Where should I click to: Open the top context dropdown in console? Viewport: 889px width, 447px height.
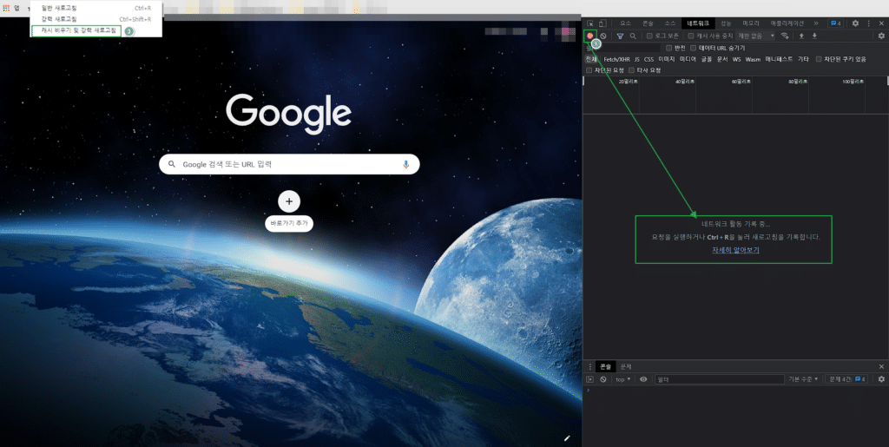[623, 379]
